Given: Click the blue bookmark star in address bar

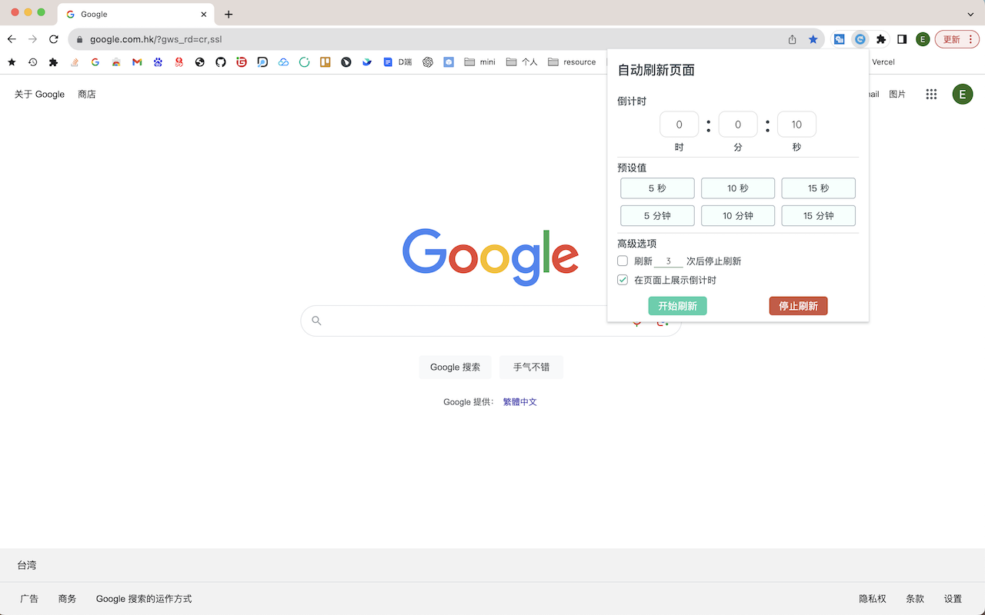Looking at the screenshot, I should [x=813, y=39].
